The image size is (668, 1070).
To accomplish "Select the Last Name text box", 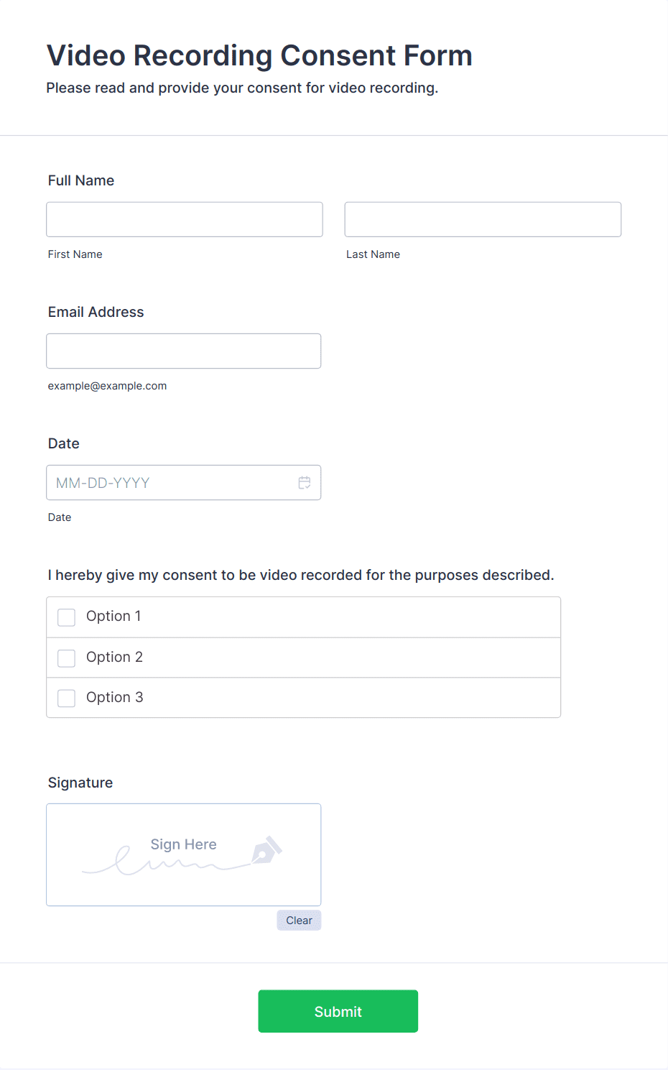I will [483, 219].
